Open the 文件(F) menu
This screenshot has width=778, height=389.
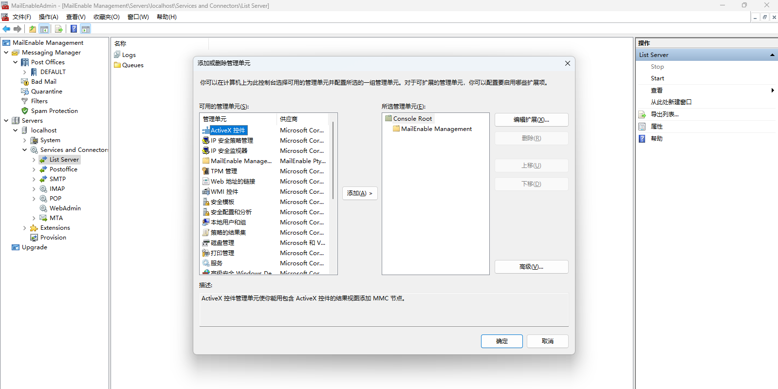pyautogui.click(x=22, y=17)
